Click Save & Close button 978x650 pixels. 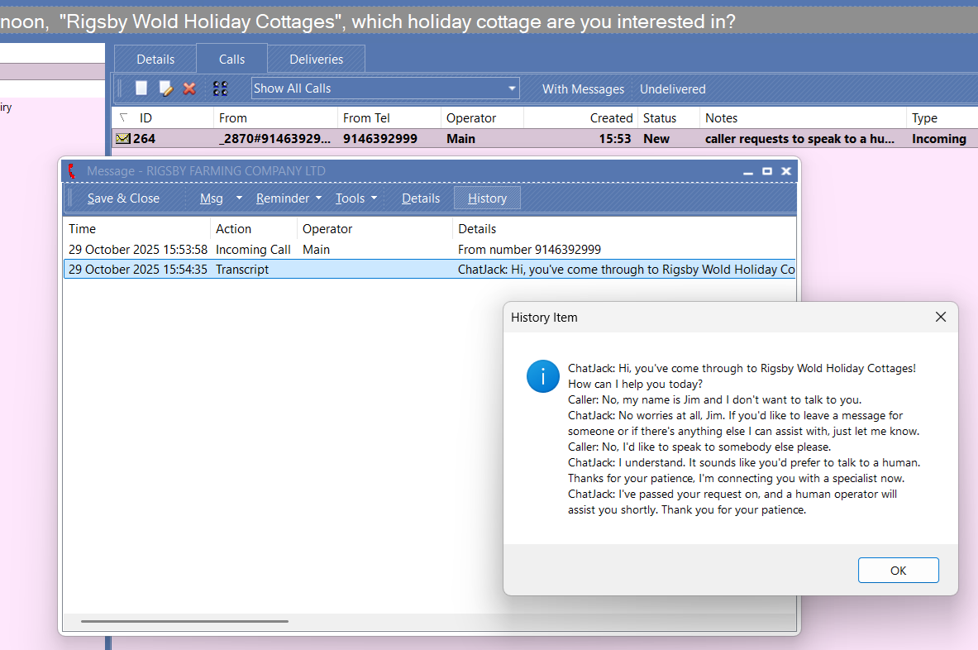tap(123, 198)
